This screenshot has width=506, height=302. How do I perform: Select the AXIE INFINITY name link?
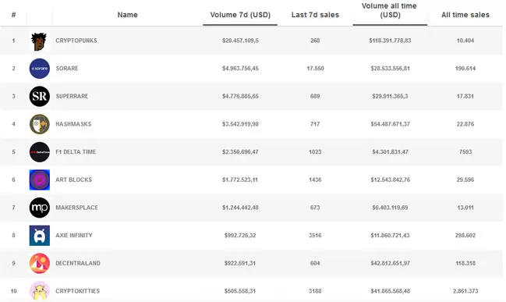click(74, 236)
